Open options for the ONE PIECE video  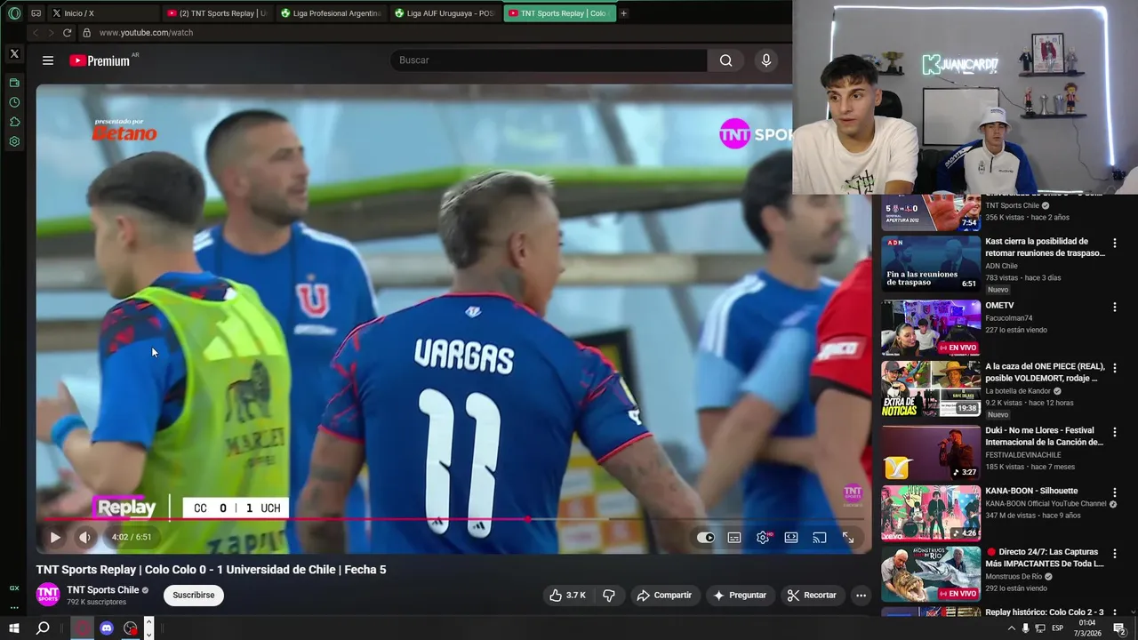coord(1115,367)
